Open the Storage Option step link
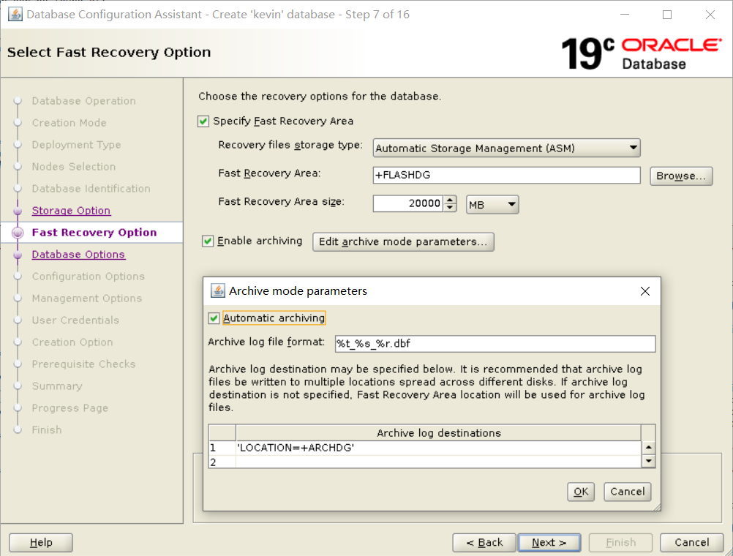This screenshot has height=556, width=733. (x=71, y=211)
